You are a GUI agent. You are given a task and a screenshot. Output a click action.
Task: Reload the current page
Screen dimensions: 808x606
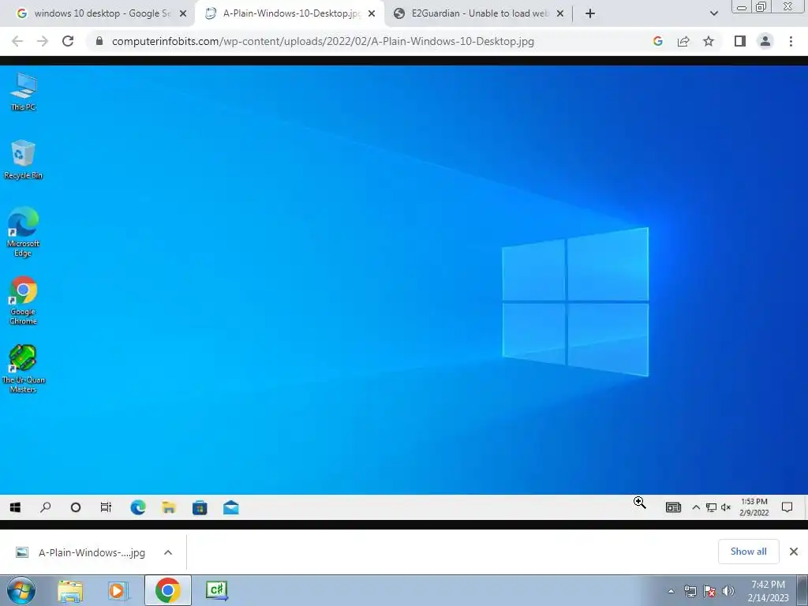tap(68, 41)
